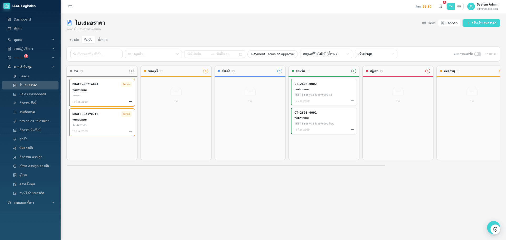The height and width of the screenshot is (240, 506).
Task: Expand ระบบและตั้งค่า sidebar group
Action: pyautogui.click(x=30, y=203)
